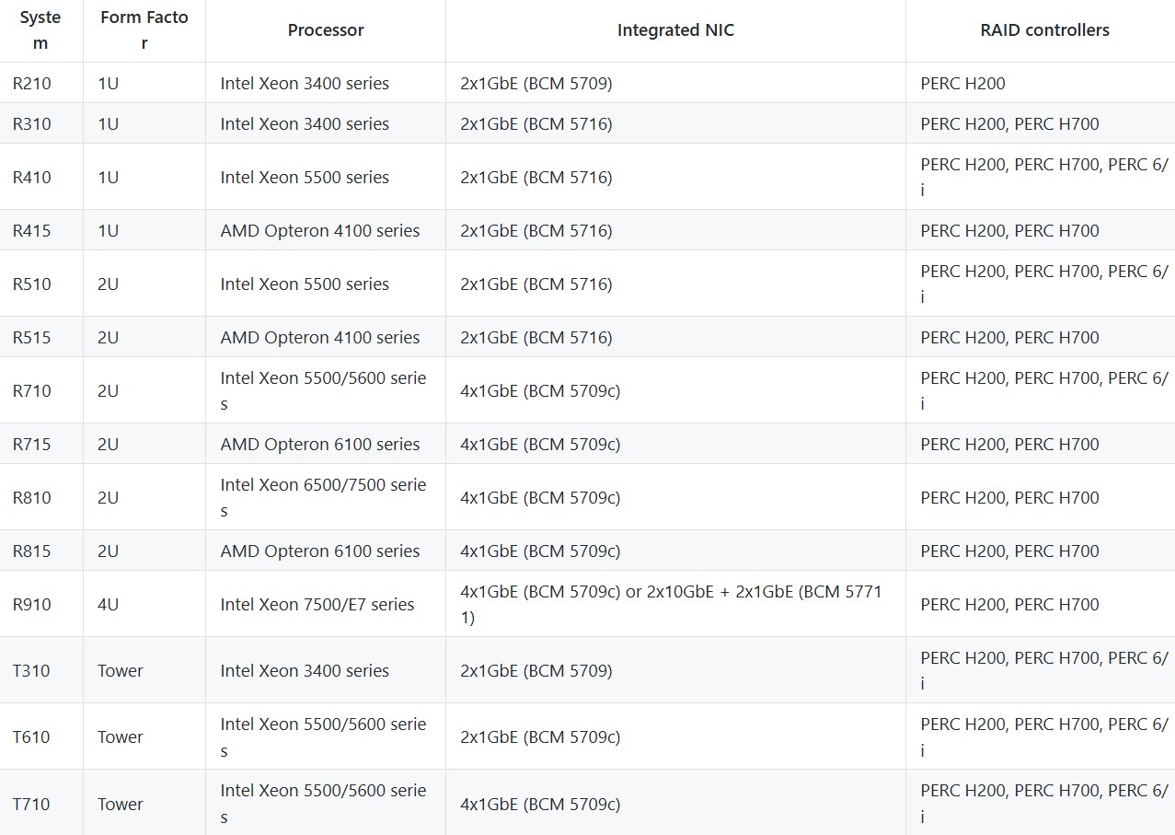Select the Form Factor column header
The width and height of the screenshot is (1175, 835).
(x=144, y=30)
